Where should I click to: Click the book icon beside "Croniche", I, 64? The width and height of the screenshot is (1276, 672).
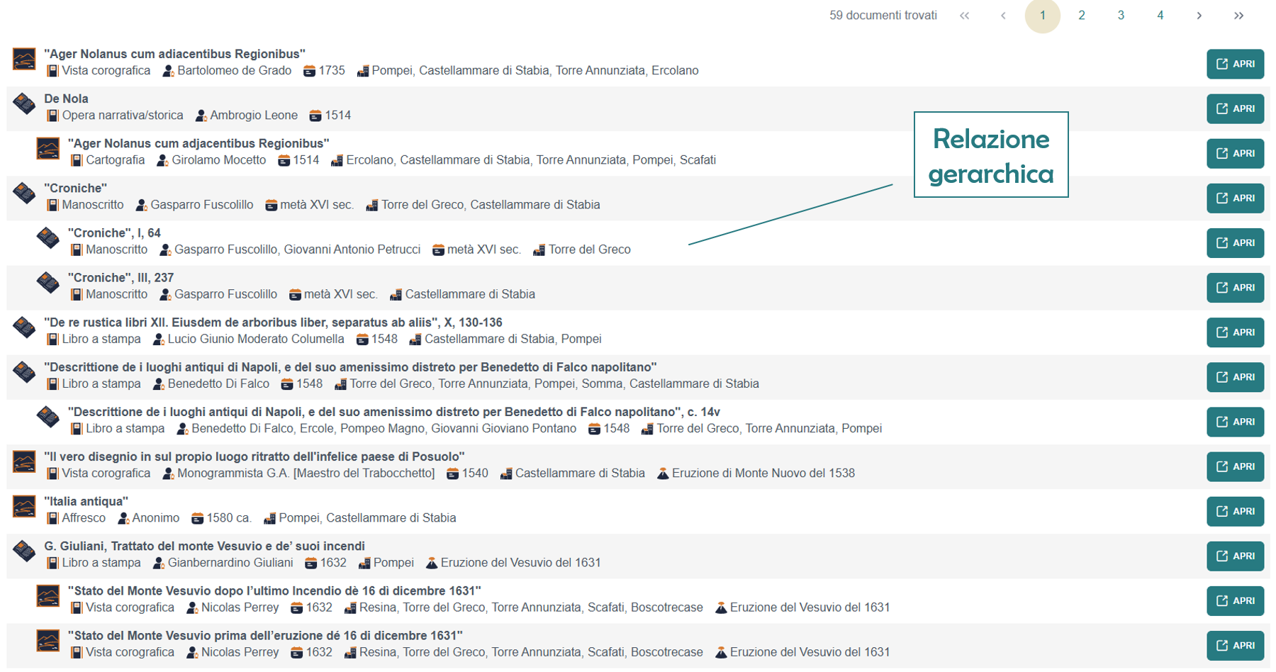[x=48, y=238]
